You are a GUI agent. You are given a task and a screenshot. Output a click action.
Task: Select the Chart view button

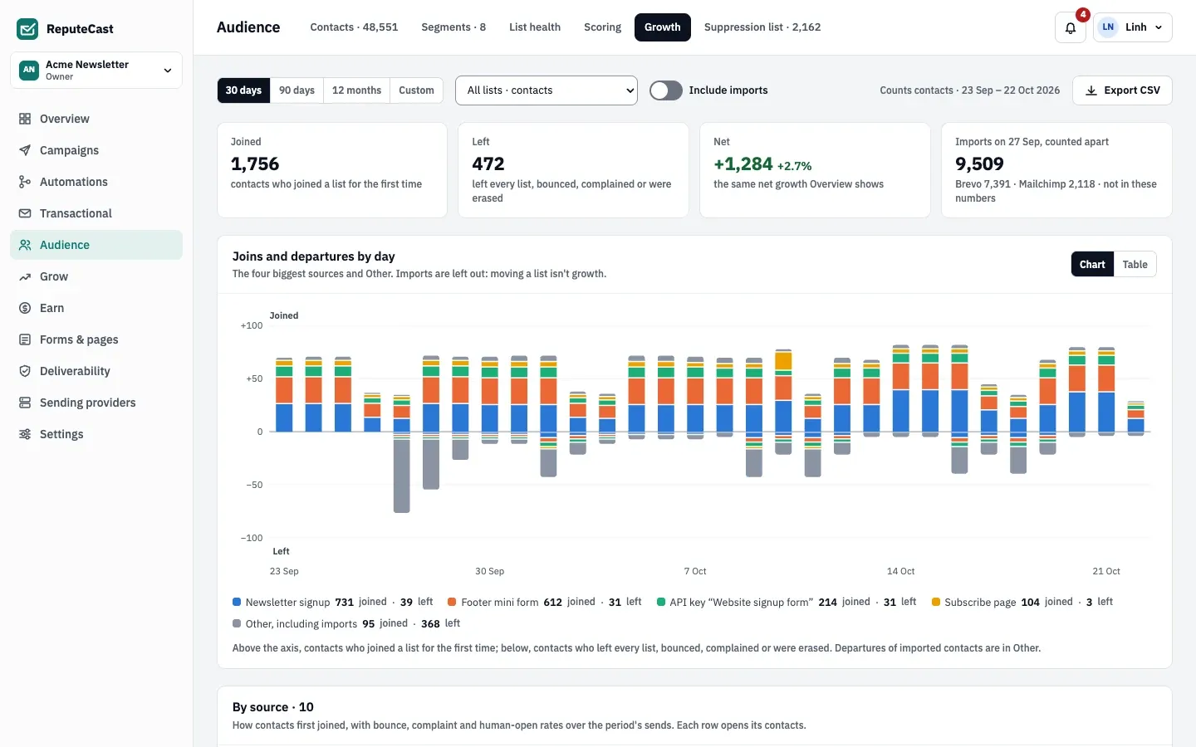1092,265
